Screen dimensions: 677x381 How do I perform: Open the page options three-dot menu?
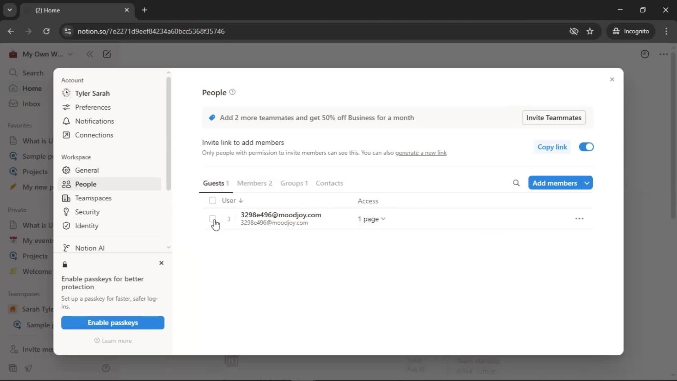coord(664,54)
